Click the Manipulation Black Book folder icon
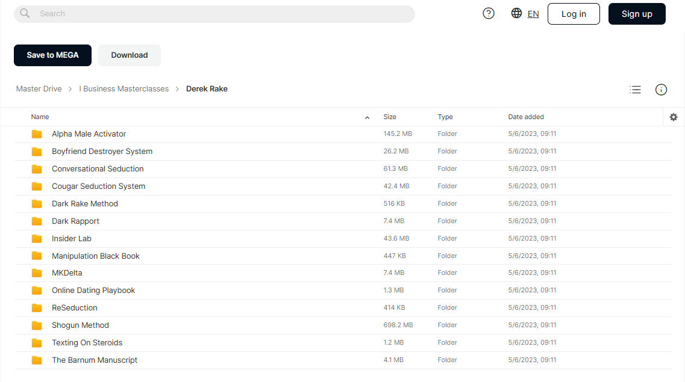685x382 pixels. click(x=37, y=256)
